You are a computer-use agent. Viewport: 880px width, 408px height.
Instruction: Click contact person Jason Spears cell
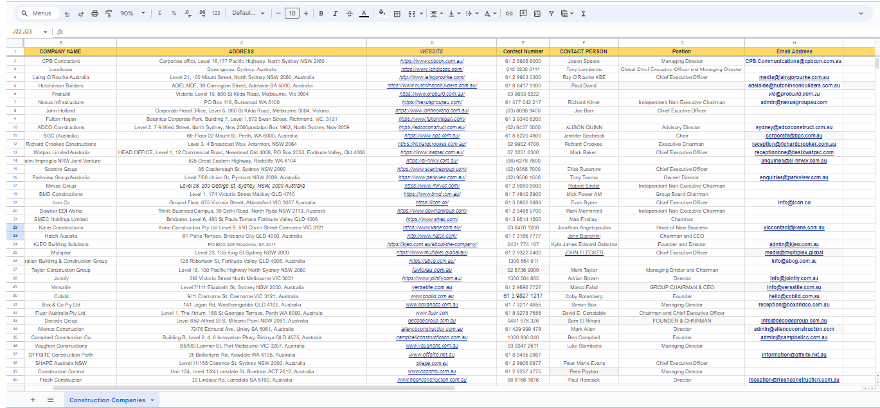click(583, 61)
